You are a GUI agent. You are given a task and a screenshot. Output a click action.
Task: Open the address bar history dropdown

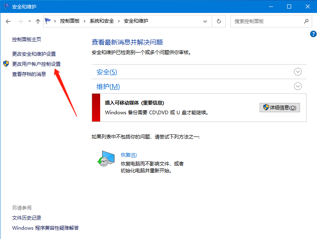pos(206,21)
